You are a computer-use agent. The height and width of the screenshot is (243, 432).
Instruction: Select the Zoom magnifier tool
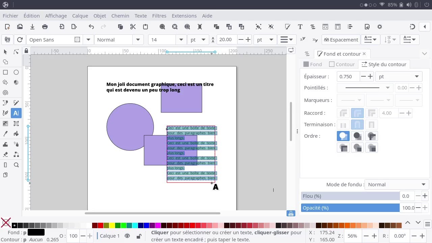coord(16,165)
